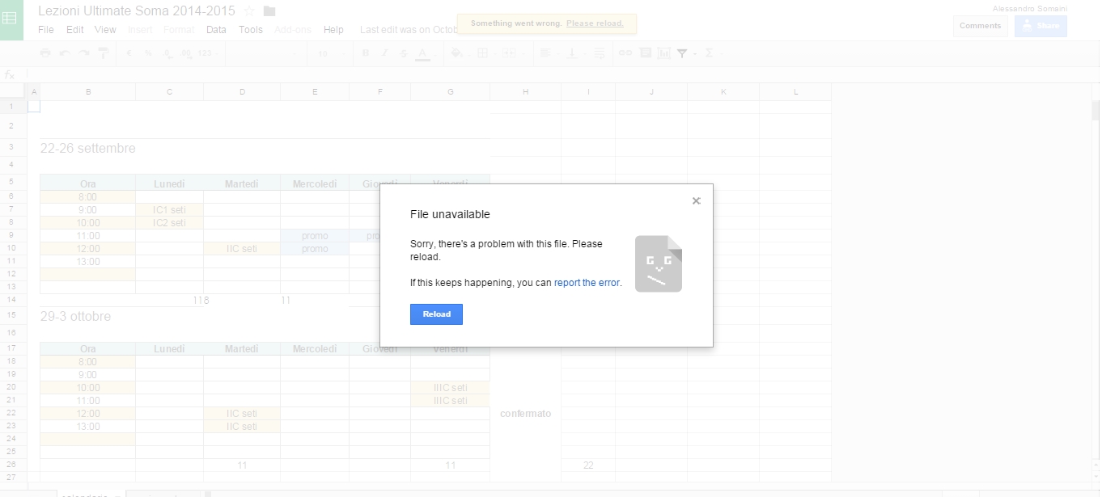1102x497 pixels.
Task: Open the text color picker
Action: tap(422, 53)
